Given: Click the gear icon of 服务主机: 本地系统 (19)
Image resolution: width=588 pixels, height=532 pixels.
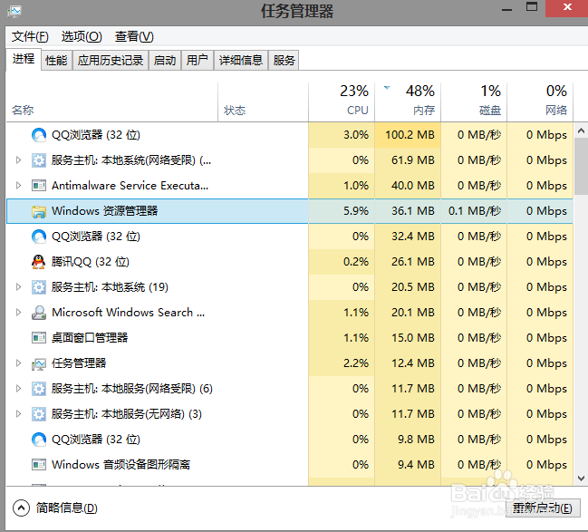Looking at the screenshot, I should point(39,287).
